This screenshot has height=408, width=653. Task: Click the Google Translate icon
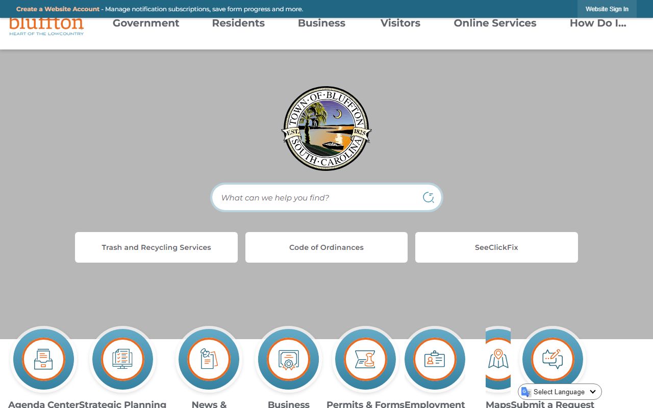pyautogui.click(x=526, y=392)
